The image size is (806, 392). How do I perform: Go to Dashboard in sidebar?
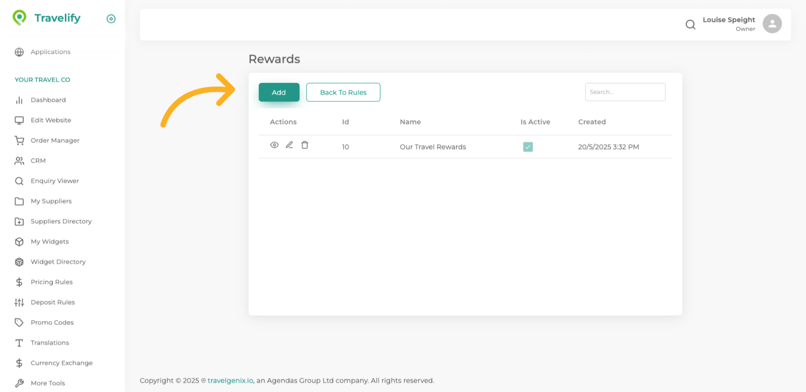click(48, 100)
